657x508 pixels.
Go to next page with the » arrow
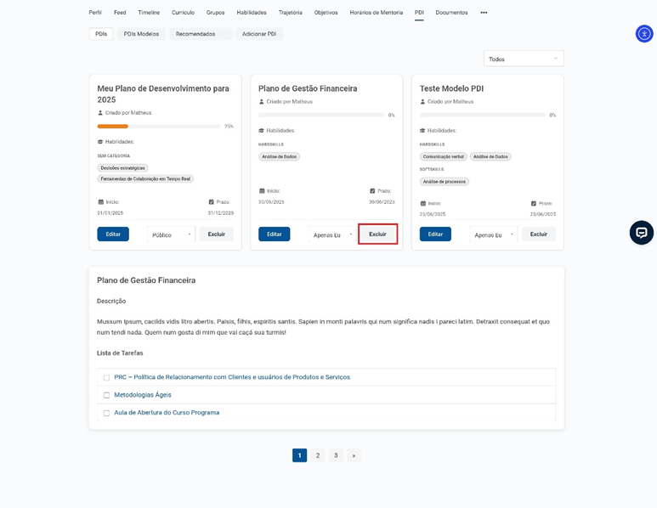coord(354,455)
